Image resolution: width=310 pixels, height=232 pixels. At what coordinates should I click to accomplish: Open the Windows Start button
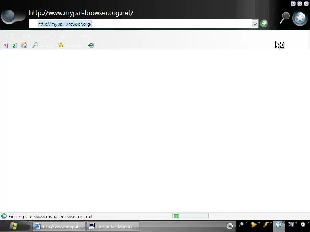[14, 226]
